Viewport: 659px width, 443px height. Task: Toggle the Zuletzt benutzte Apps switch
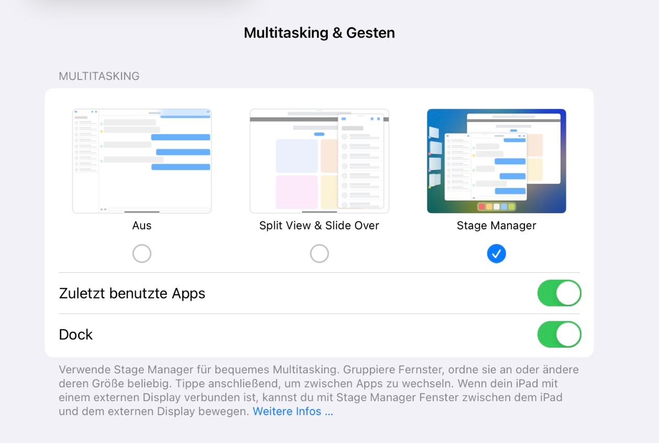[x=559, y=293]
